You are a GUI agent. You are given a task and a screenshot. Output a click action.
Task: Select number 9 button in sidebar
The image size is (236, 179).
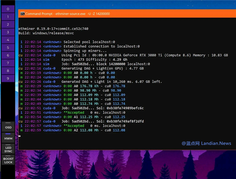coord(8,78)
